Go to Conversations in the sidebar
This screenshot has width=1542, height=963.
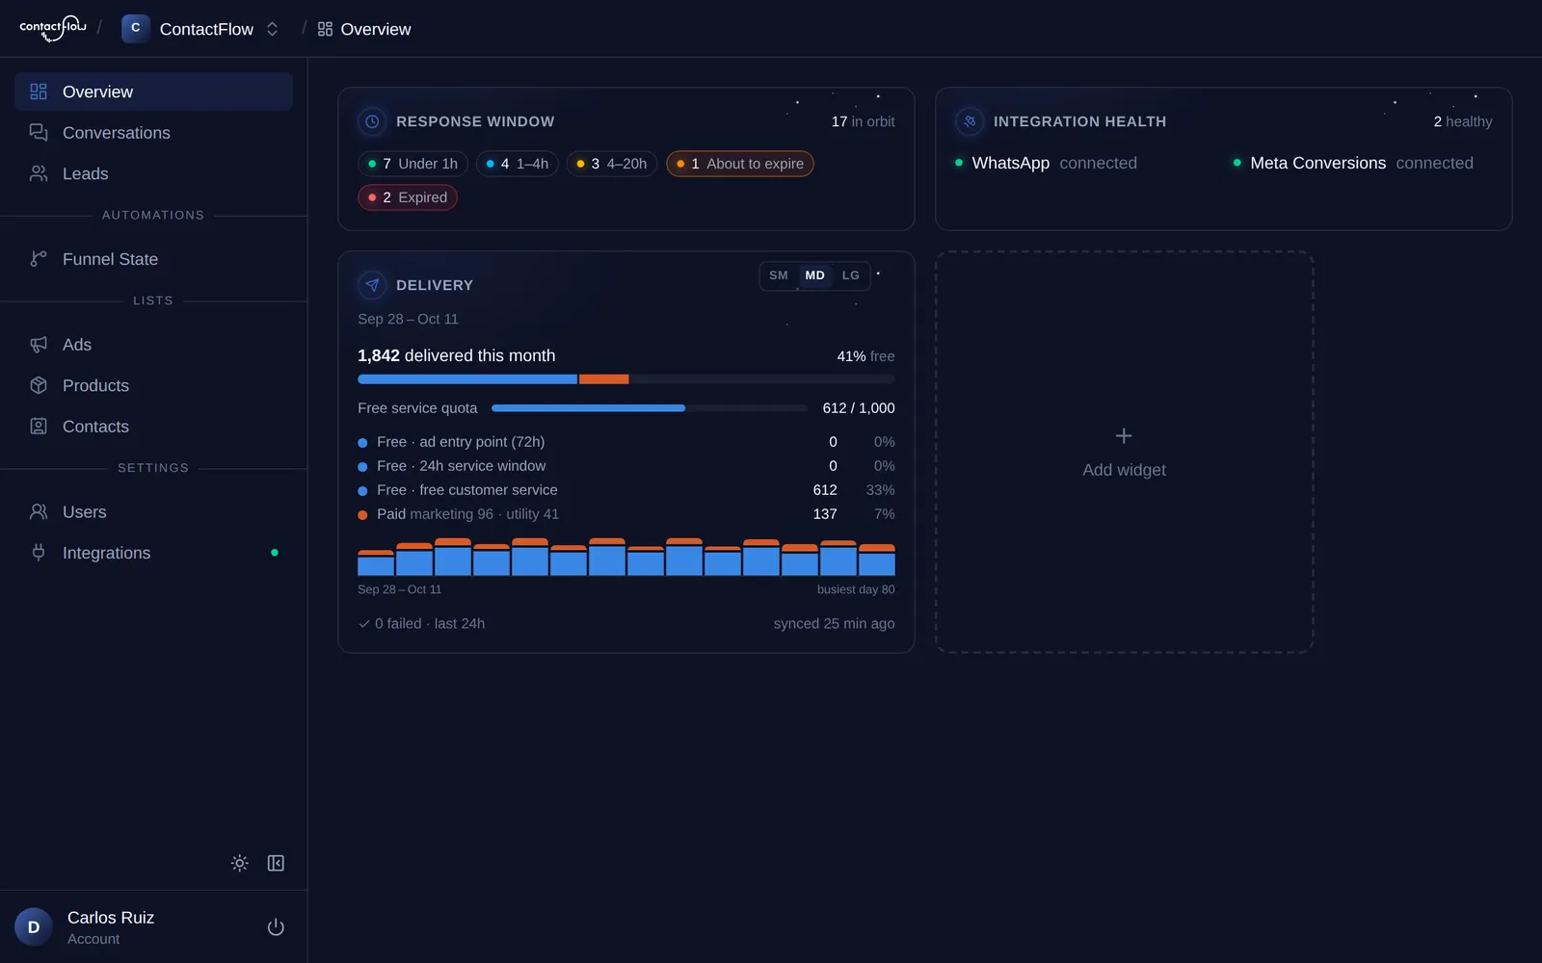point(153,133)
